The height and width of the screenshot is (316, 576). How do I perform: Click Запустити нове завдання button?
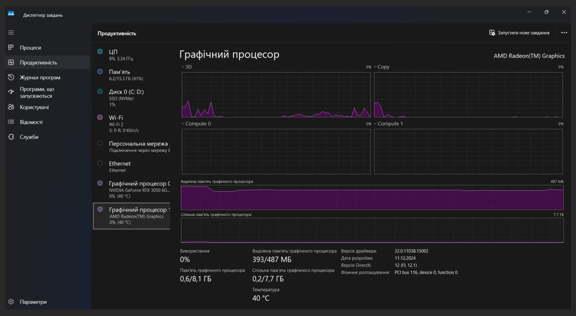pos(519,33)
